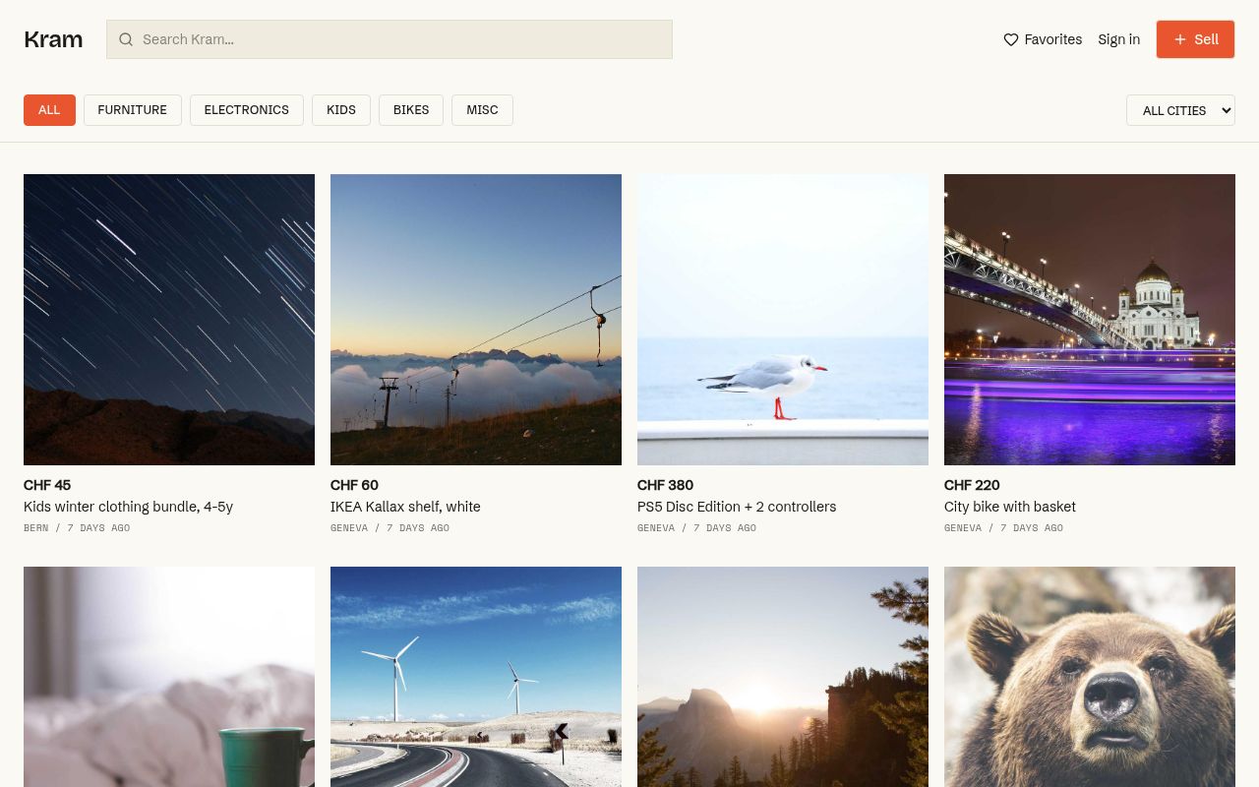Go to Sign in
Viewport: 1259px width, 787px height.
(x=1118, y=39)
